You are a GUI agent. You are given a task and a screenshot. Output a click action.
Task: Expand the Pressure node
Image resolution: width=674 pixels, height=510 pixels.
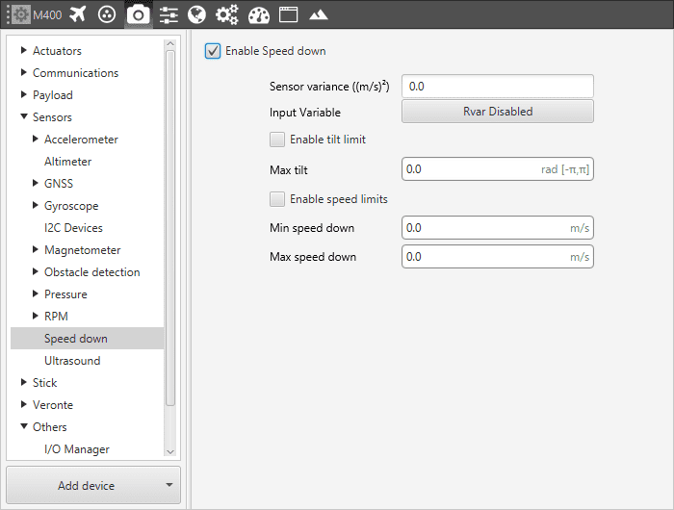pyautogui.click(x=36, y=293)
